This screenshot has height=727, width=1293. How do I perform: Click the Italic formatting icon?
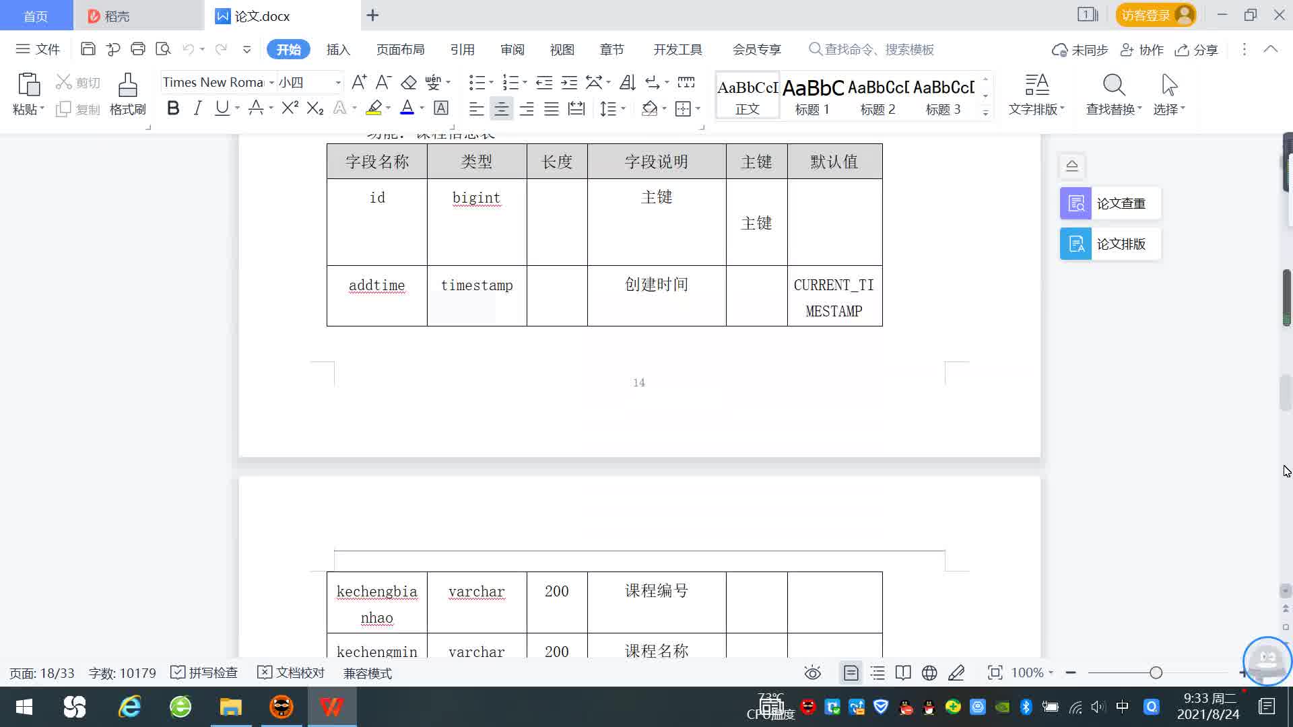point(197,108)
